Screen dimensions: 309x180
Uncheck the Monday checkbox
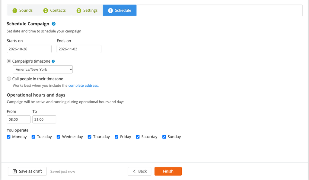tap(9, 137)
